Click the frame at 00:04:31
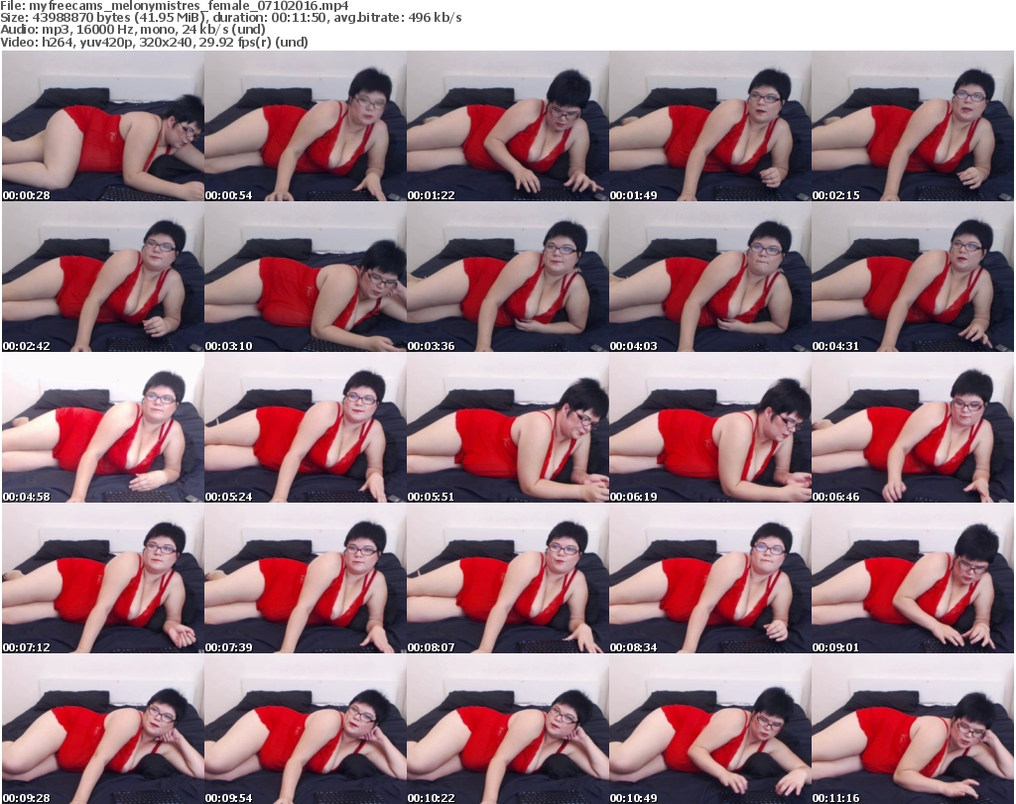 [913, 277]
